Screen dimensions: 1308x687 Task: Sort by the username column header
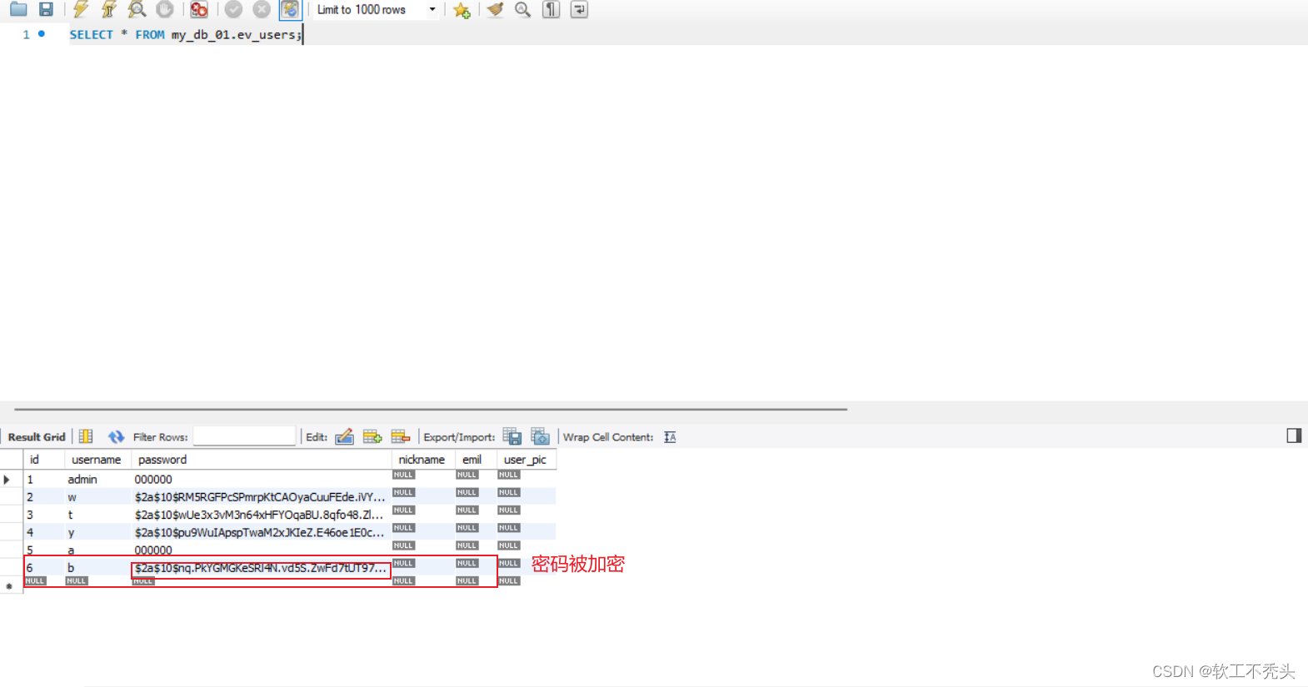point(97,460)
